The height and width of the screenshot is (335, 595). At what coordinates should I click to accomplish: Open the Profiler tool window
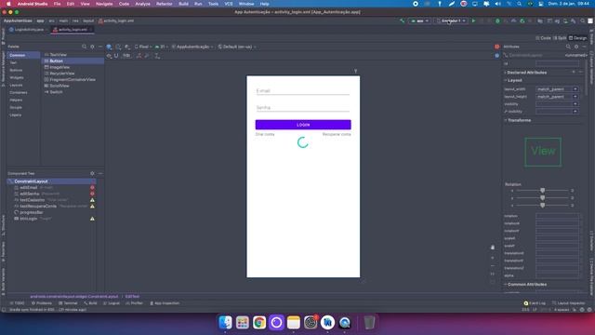(134, 303)
